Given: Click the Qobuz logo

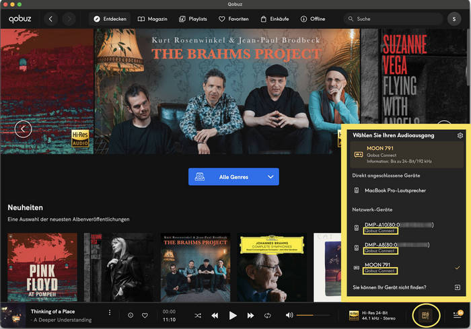Looking at the screenshot, I should [x=20, y=19].
